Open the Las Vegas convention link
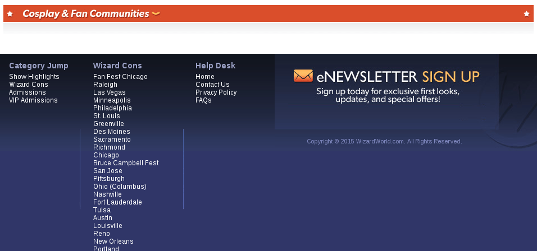 click(x=110, y=92)
